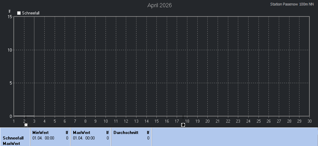This screenshot has width=318, height=146.
Task: Select the MinWert column header
Action: (41, 132)
